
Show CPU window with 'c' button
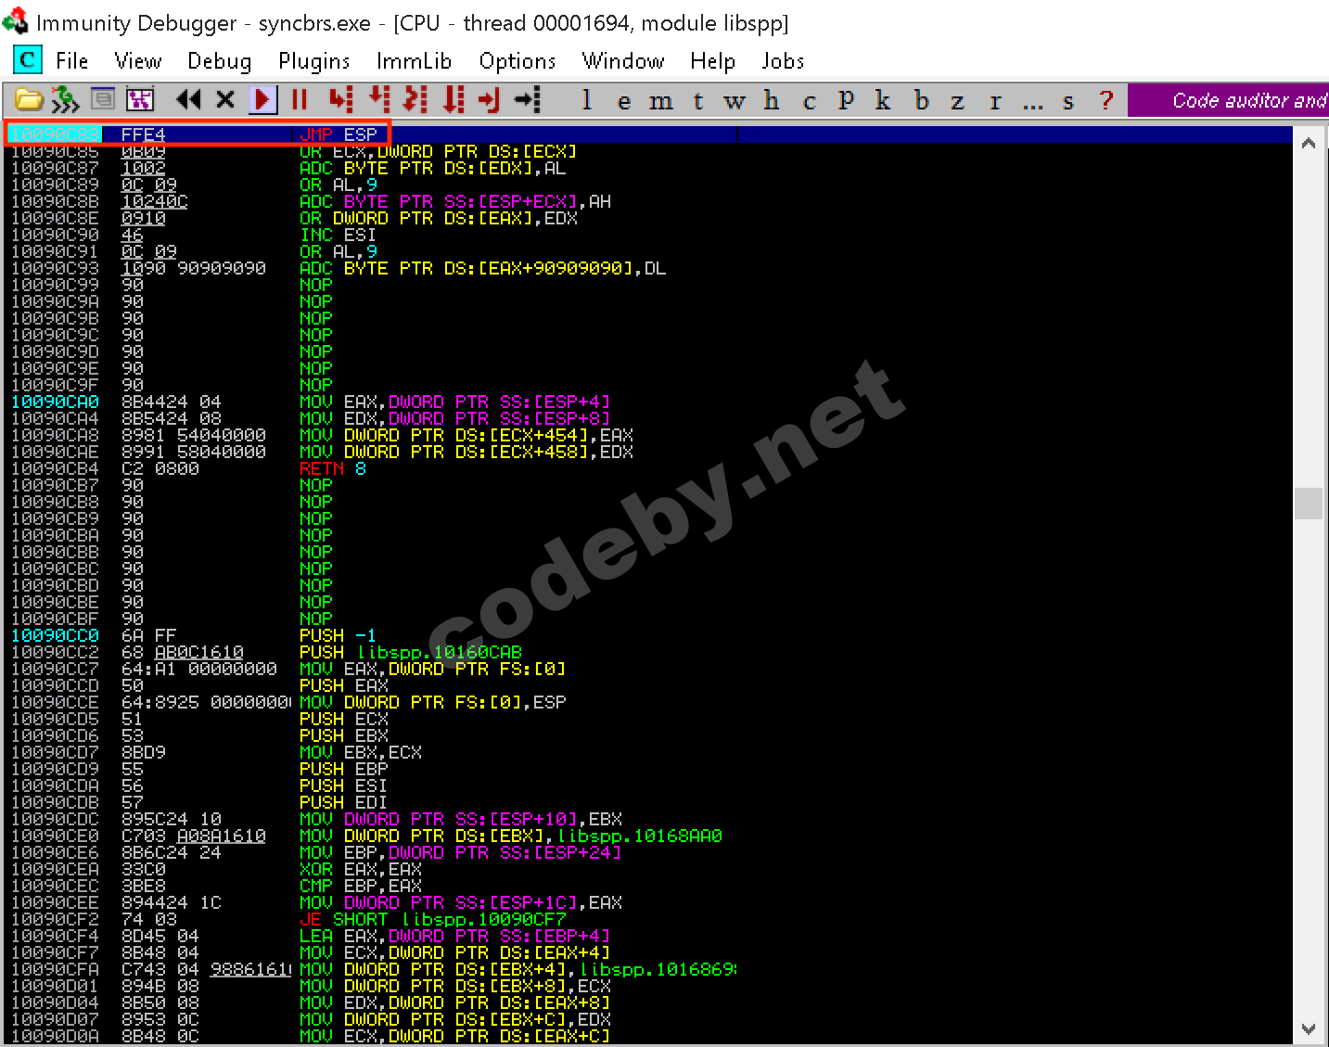click(809, 100)
